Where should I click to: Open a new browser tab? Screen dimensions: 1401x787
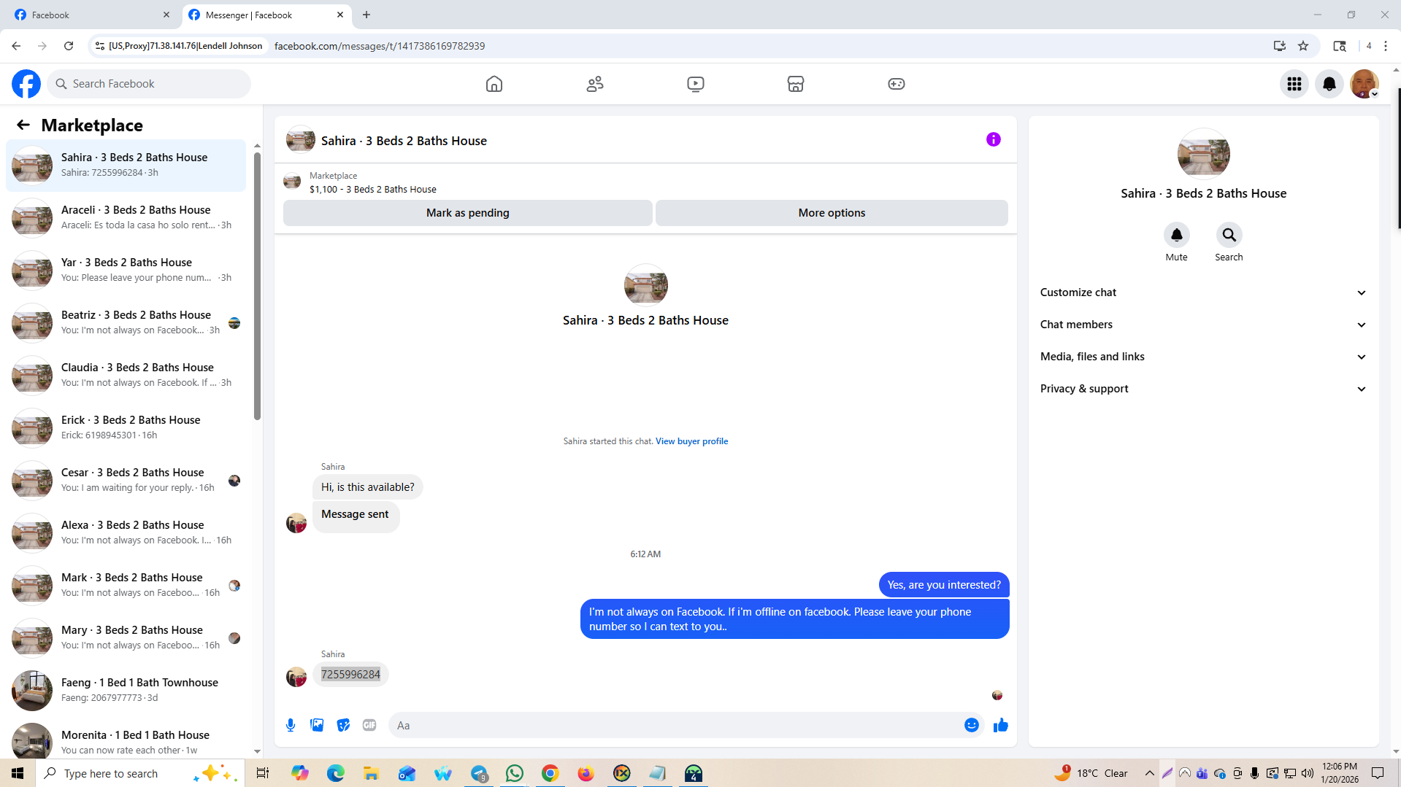[x=366, y=15]
